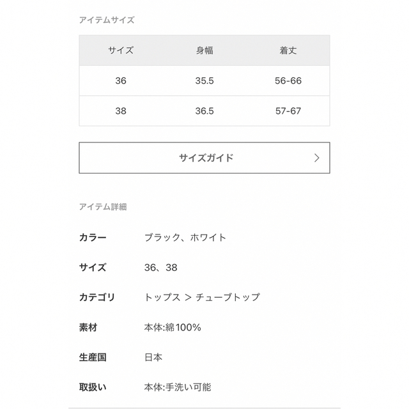Click the アイテムサイズ section heading
This screenshot has height=409, width=409.
click(x=107, y=20)
